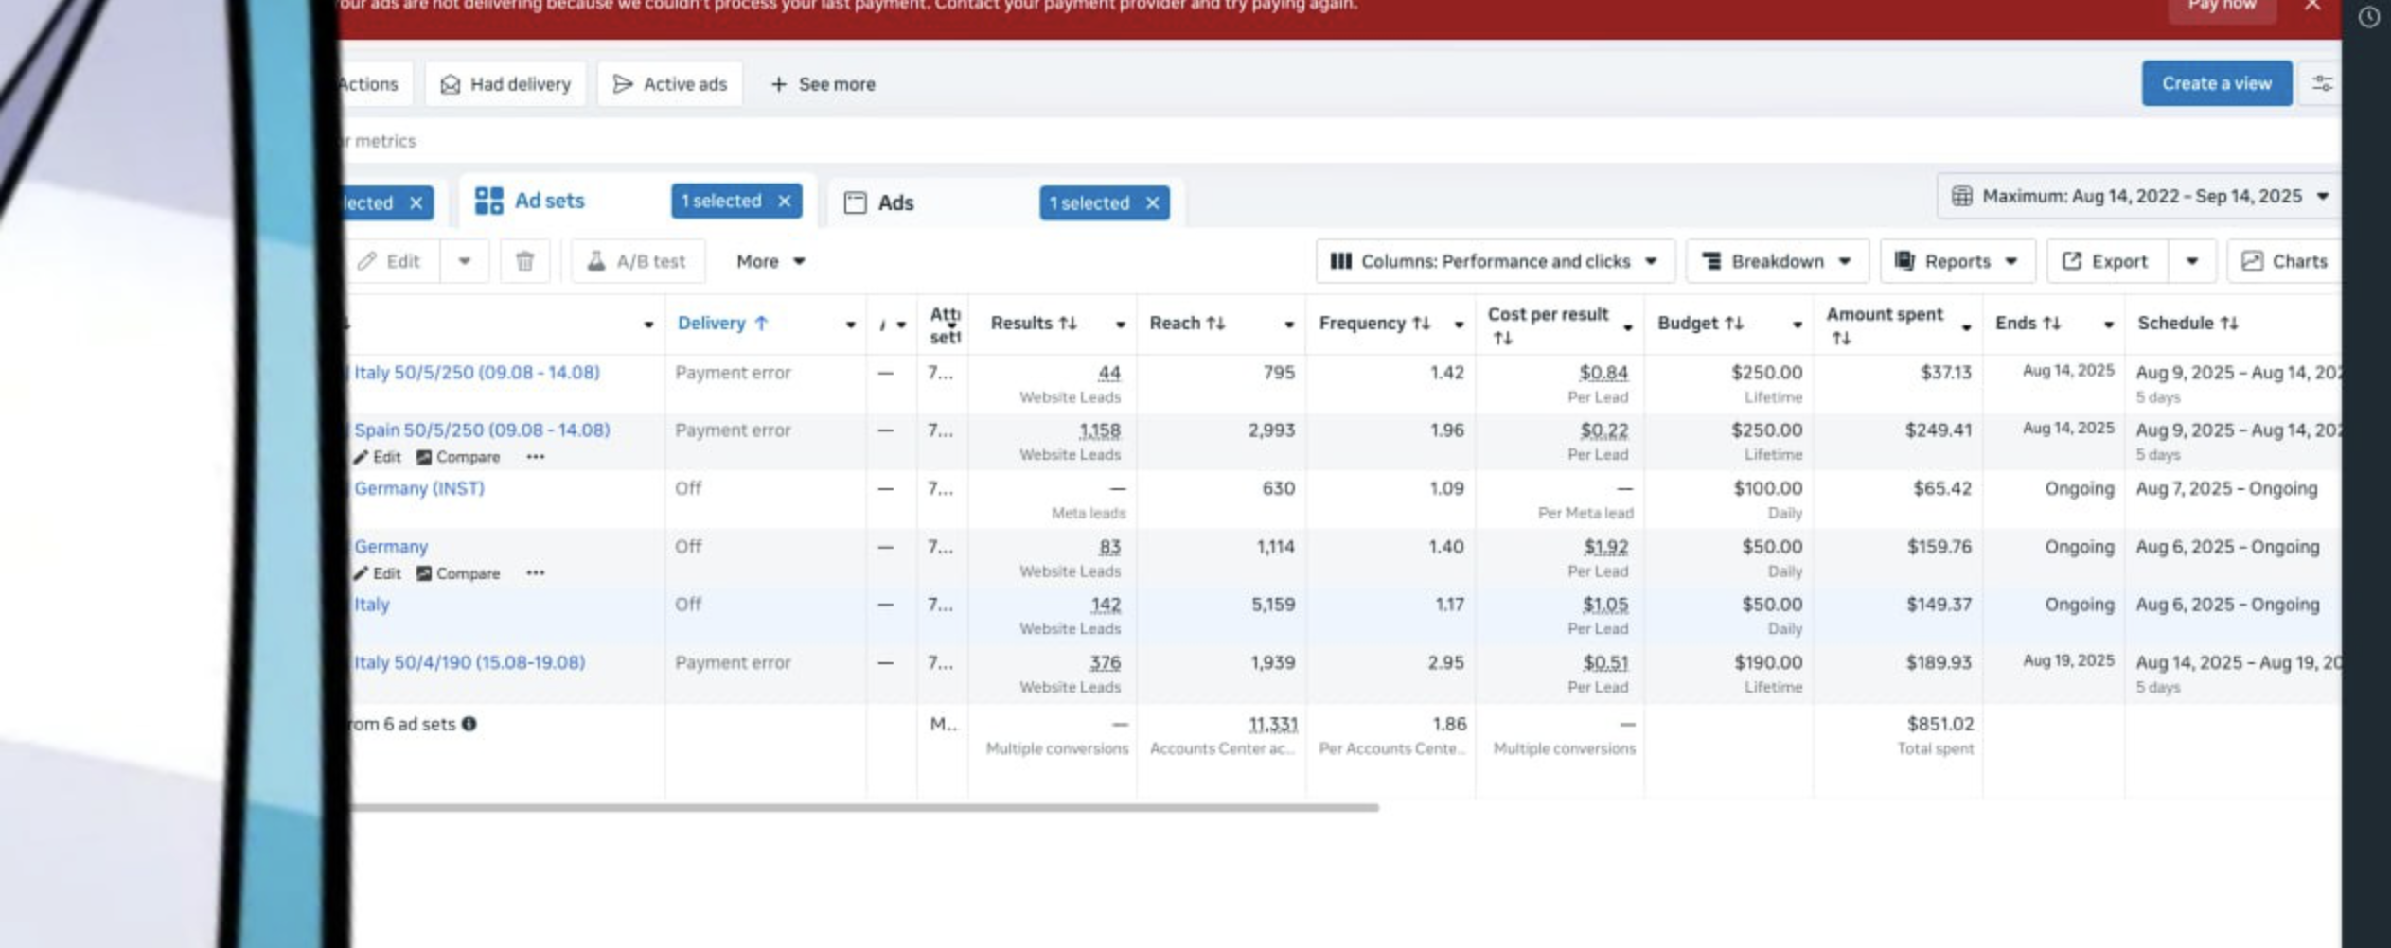Screen dimensions: 2391x948
Task: Click the trash delete icon
Action: [524, 261]
